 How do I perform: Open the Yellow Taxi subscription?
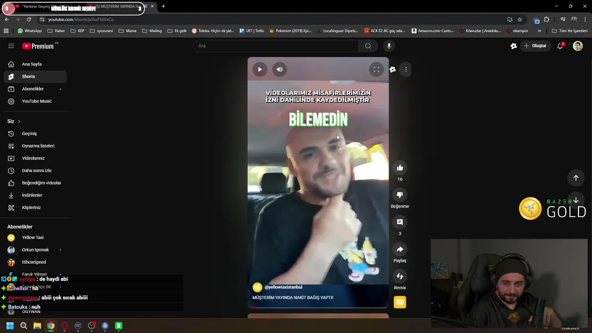tap(35, 237)
